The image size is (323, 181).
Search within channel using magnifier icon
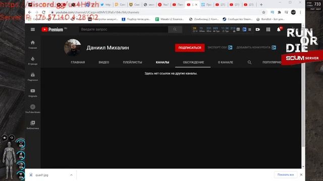pyautogui.click(x=249, y=62)
